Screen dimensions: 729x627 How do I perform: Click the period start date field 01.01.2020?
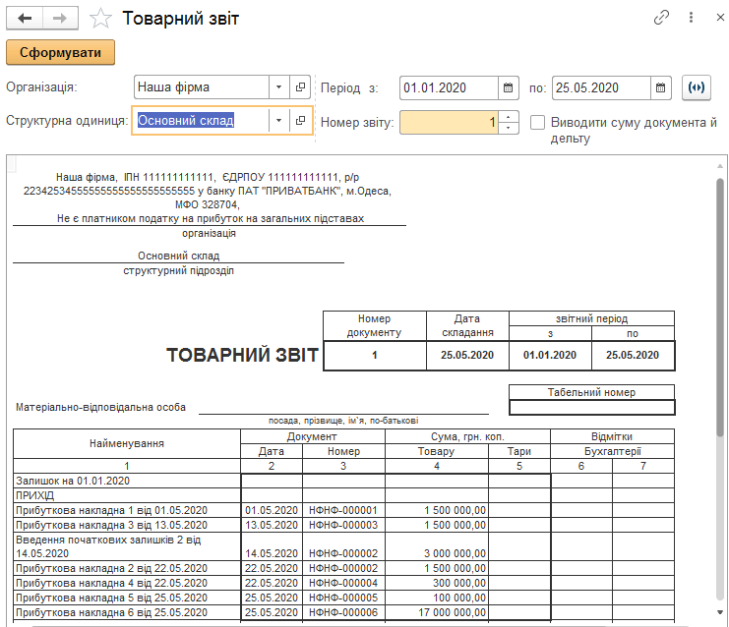450,87
